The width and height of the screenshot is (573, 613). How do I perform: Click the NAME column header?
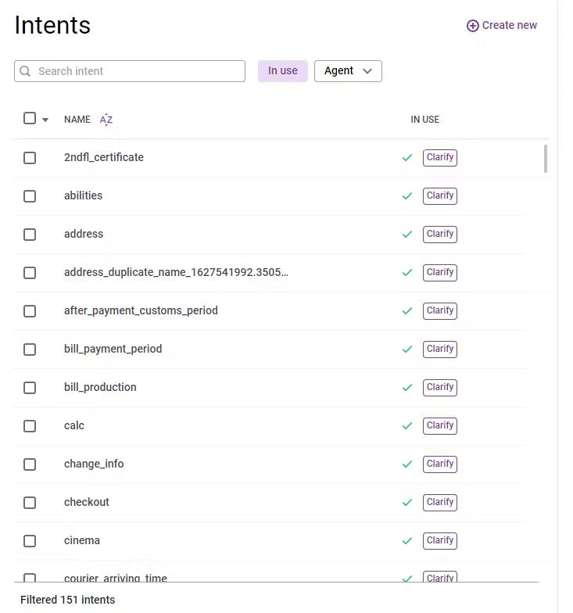point(77,120)
